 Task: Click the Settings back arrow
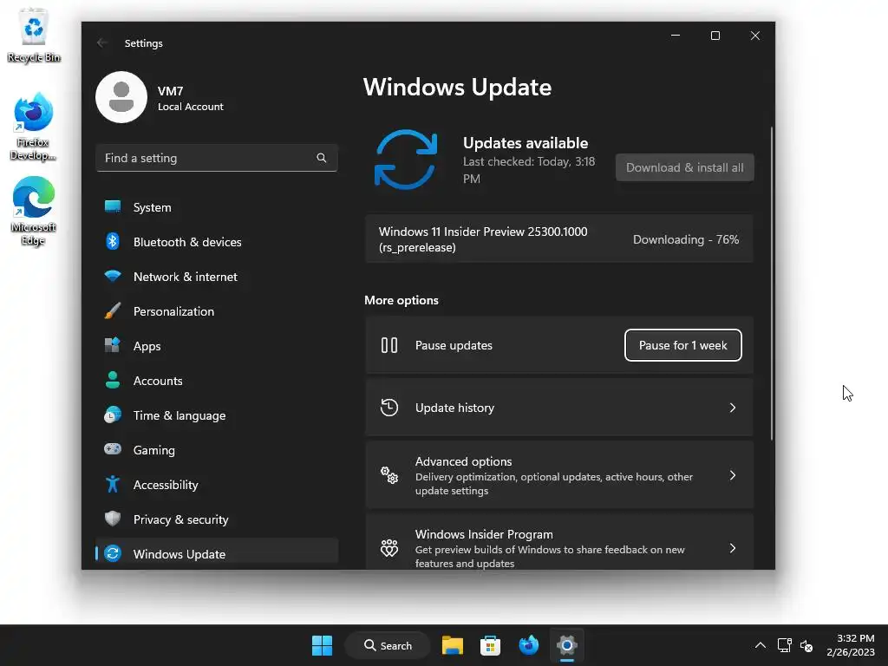(x=102, y=43)
